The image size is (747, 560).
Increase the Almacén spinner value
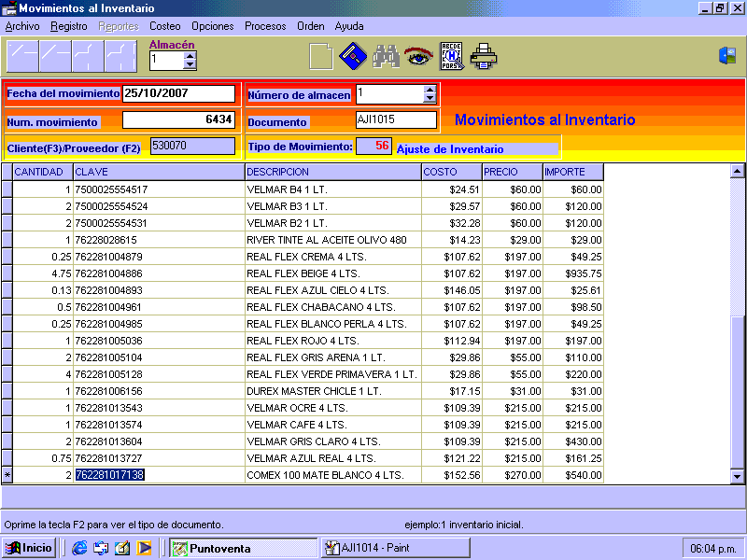click(x=190, y=55)
